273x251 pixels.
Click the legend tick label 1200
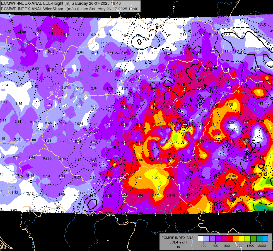click(239, 246)
